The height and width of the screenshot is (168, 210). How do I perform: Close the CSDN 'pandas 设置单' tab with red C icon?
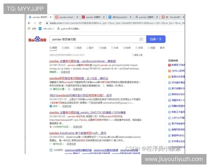click(x=104, y=17)
